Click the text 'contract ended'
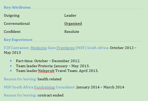The width and height of the screenshot is (148, 101). coord(50,95)
